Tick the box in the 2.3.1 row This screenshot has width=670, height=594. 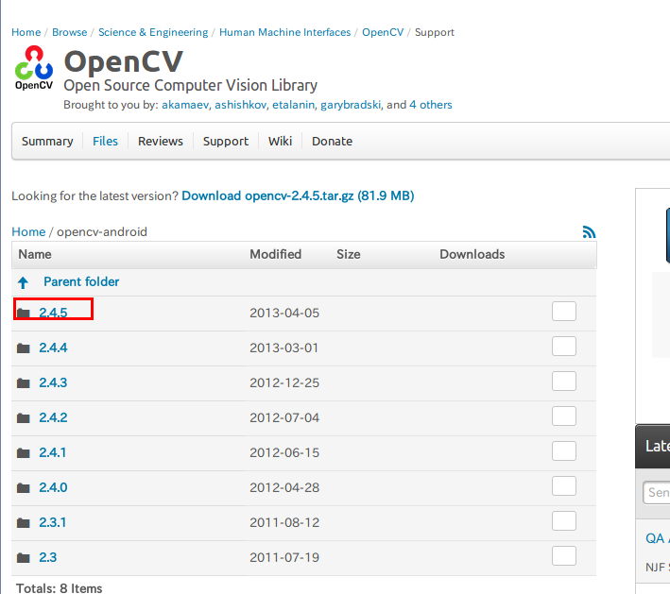(x=563, y=521)
